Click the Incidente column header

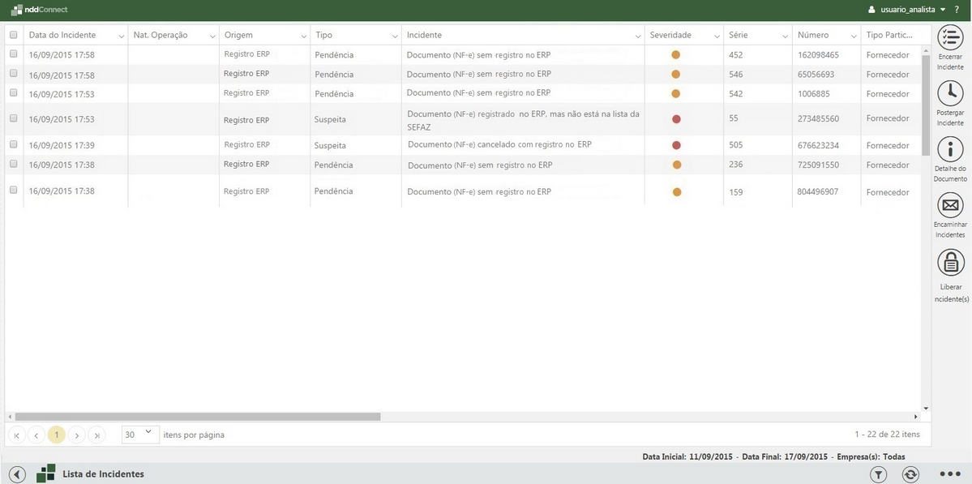(424, 36)
